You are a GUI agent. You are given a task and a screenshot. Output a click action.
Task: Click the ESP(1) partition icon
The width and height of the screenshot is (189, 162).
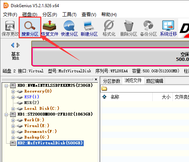pyautogui.click(x=20, y=97)
